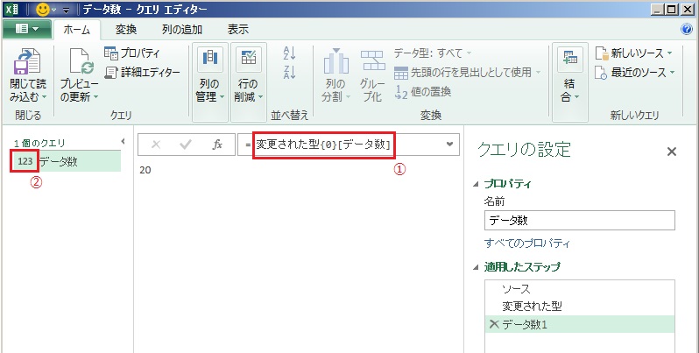This screenshot has height=353, width=699.
Task: Click the Sort Descending Z-A icon
Action: [x=289, y=72]
